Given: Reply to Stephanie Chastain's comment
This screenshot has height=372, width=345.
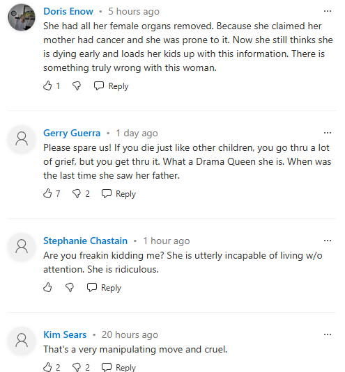Looking at the screenshot, I should (x=104, y=288).
